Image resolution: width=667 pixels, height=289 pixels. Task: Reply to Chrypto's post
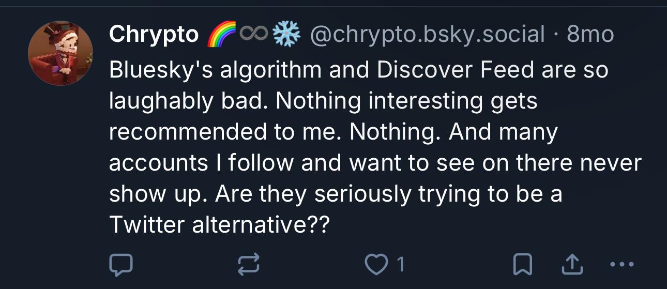[x=121, y=265]
